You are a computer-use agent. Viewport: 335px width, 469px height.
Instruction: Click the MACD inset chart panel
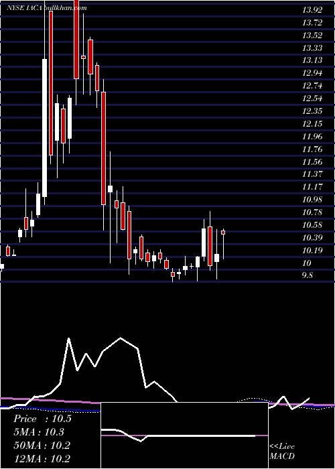pos(184,435)
